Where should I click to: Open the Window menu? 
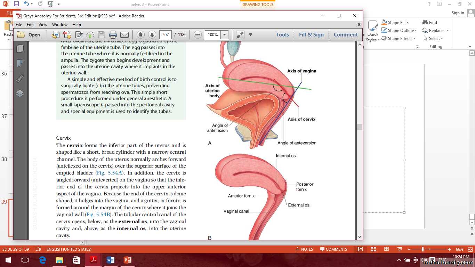(60, 25)
